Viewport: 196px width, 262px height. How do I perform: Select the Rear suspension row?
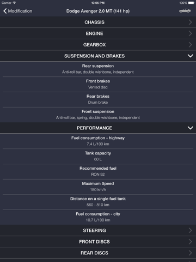pyautogui.click(x=98, y=69)
